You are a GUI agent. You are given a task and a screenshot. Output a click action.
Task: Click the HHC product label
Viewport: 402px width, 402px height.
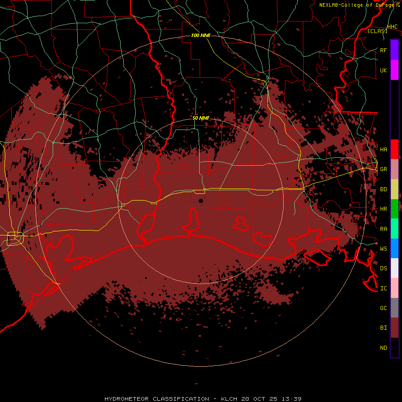[392, 27]
